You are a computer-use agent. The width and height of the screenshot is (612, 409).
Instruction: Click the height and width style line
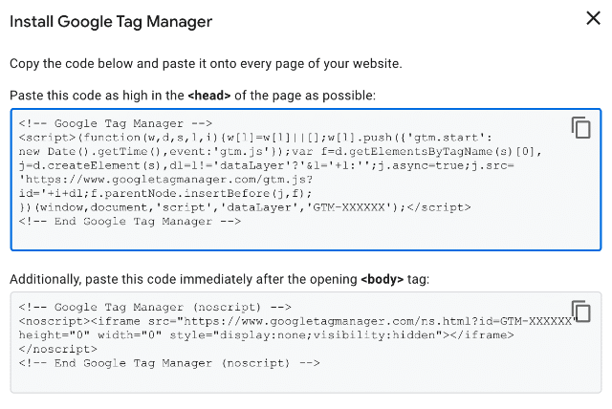tap(266, 335)
